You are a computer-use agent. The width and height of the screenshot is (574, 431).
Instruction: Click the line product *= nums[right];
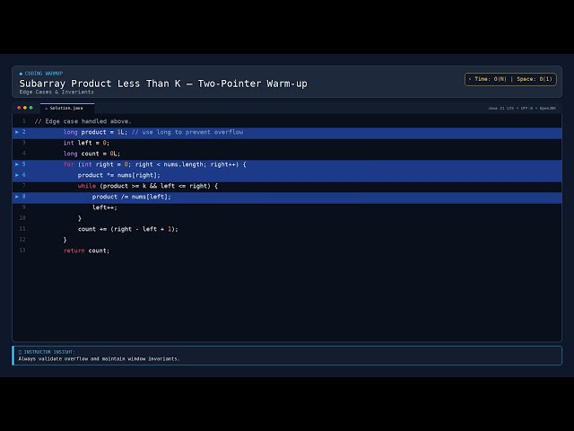pos(119,175)
